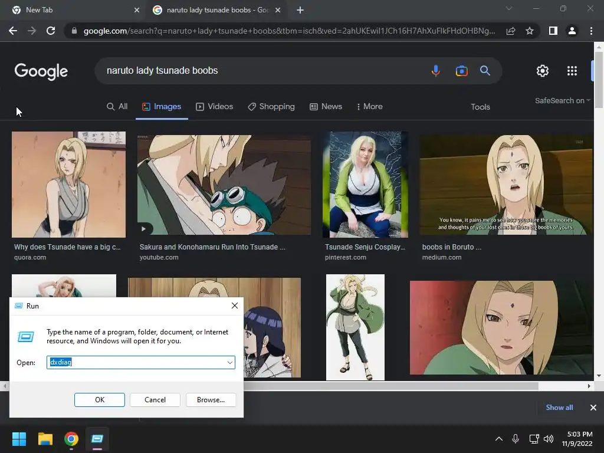Click Chrome's forward arrow
Screen dimensions: 604x453
32,31
